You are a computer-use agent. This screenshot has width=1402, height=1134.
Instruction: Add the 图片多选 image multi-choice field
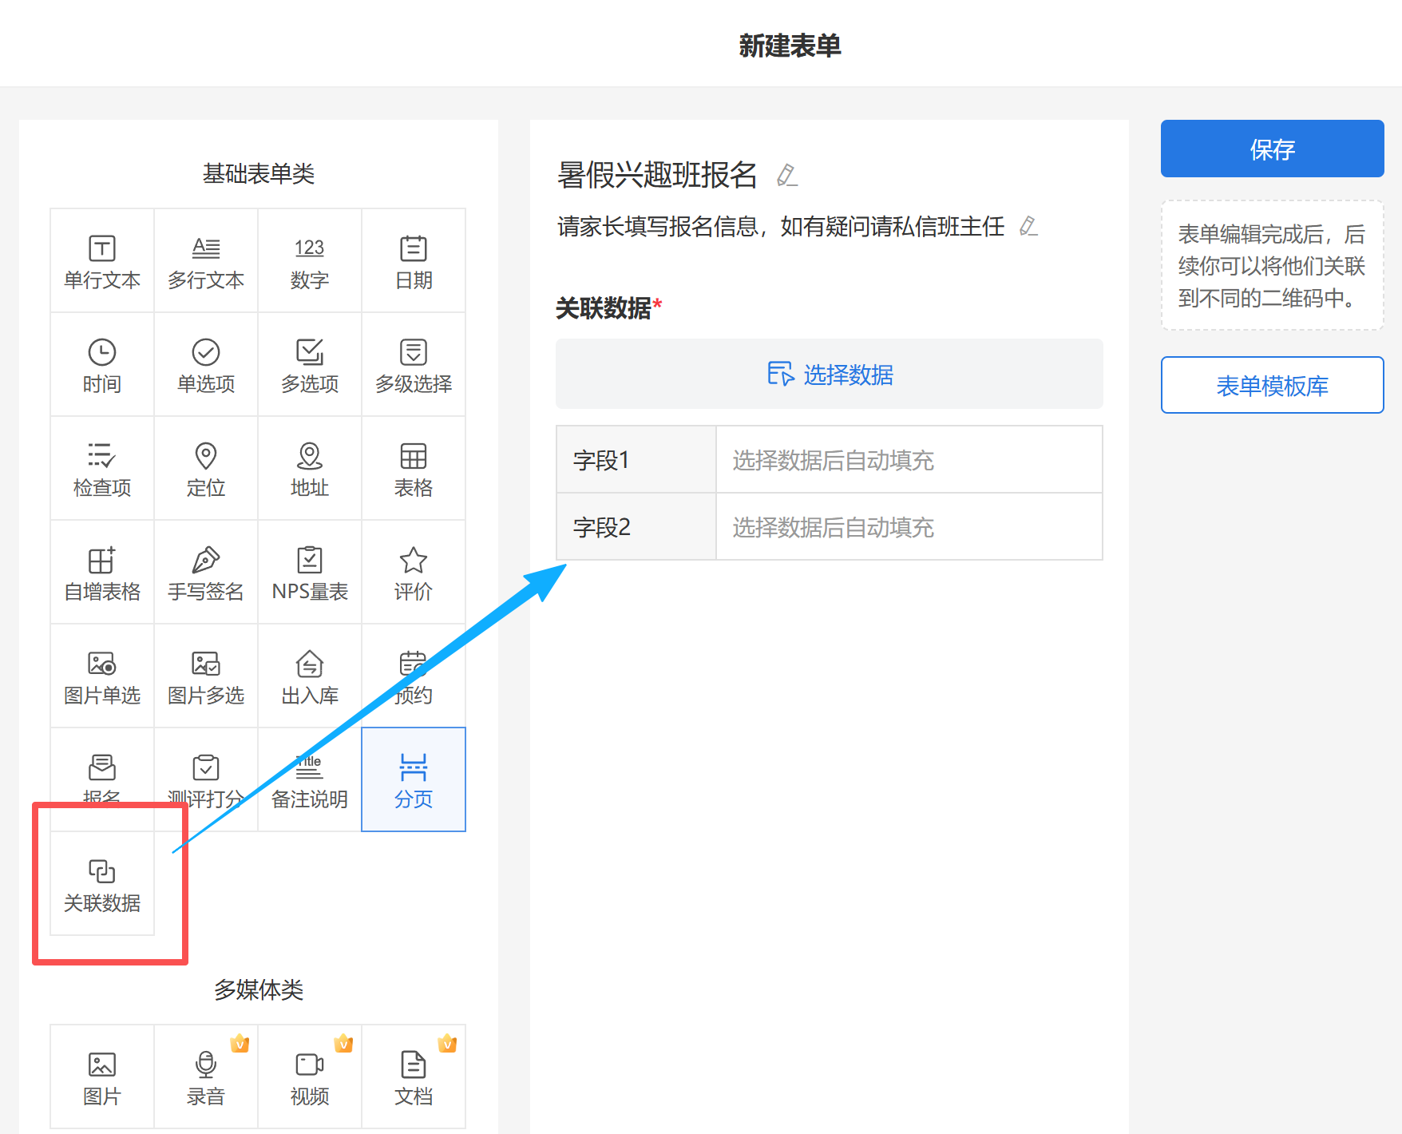coord(206,676)
